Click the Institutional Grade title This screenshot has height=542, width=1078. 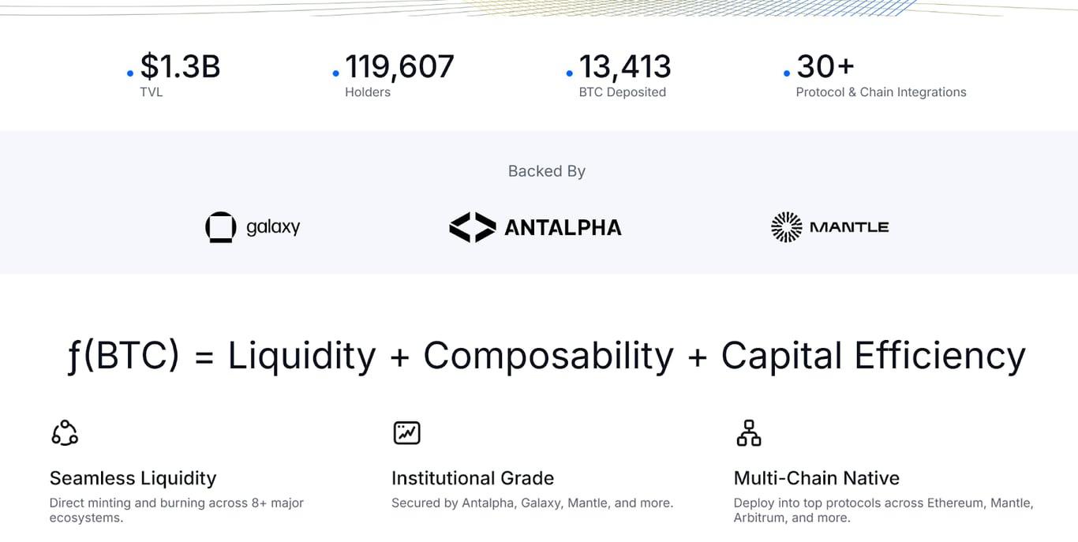(473, 478)
